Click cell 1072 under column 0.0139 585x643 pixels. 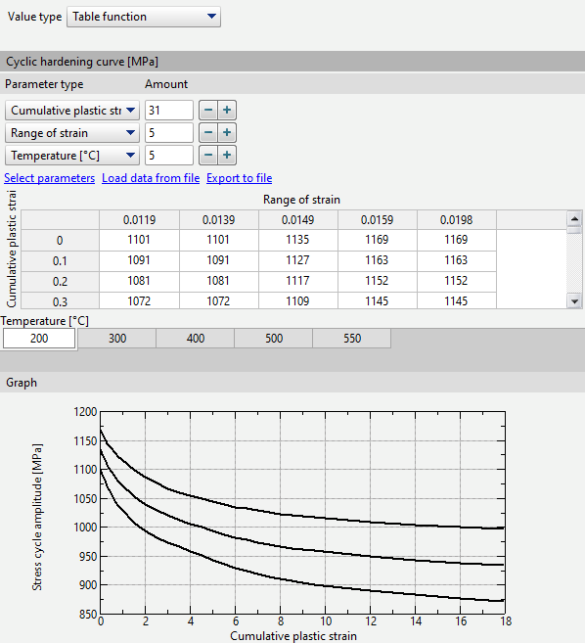(x=219, y=301)
